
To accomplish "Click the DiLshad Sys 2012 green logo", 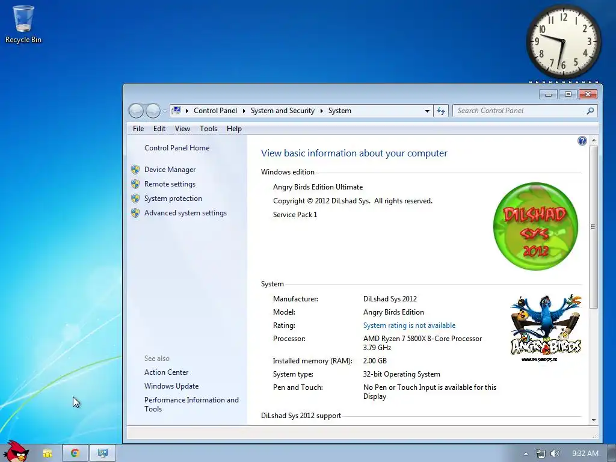I will click(535, 226).
